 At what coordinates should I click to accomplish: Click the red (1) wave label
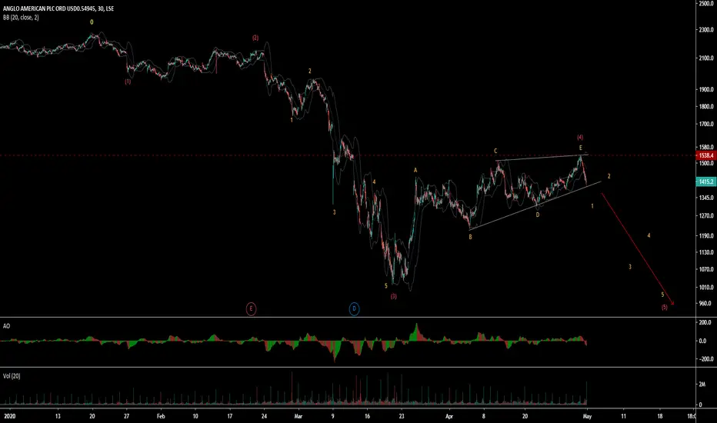(x=128, y=82)
